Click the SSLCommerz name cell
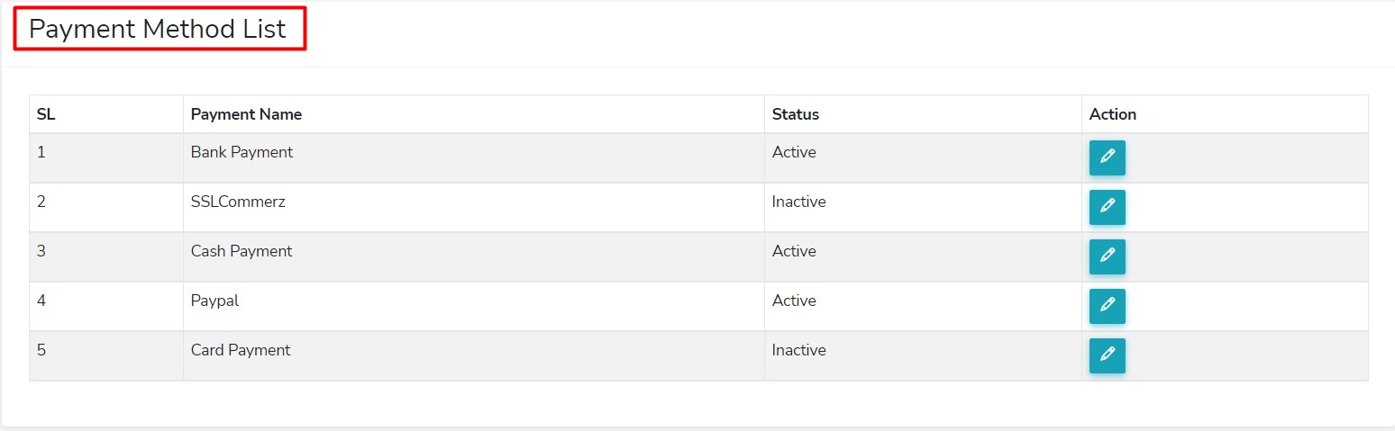The image size is (1395, 431). [238, 202]
